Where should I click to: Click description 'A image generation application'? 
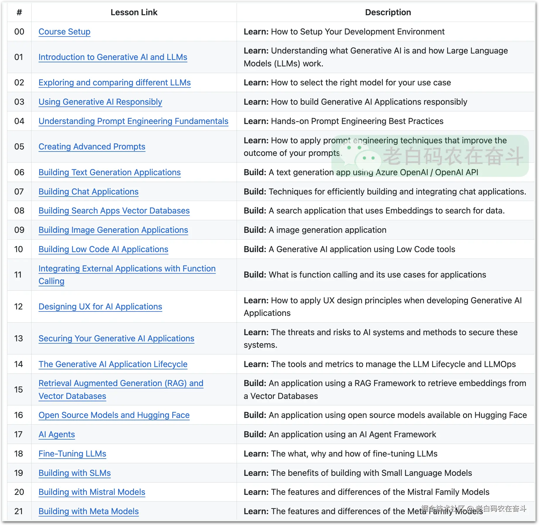coord(328,230)
